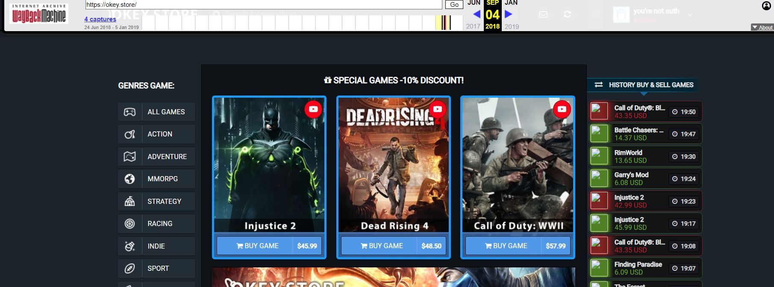Select the Indie genre
Screen dimensions: 774x287
coord(156,246)
